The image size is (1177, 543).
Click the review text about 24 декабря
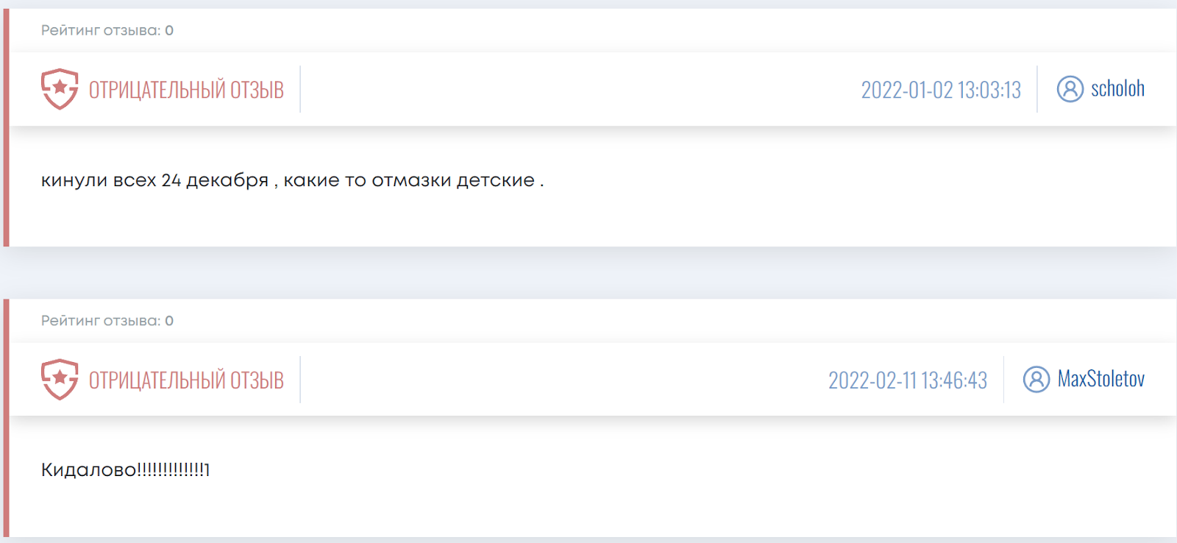pos(292,180)
